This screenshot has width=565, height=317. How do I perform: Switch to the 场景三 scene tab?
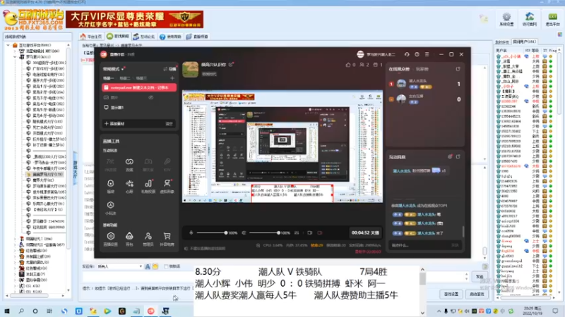tap(141, 78)
